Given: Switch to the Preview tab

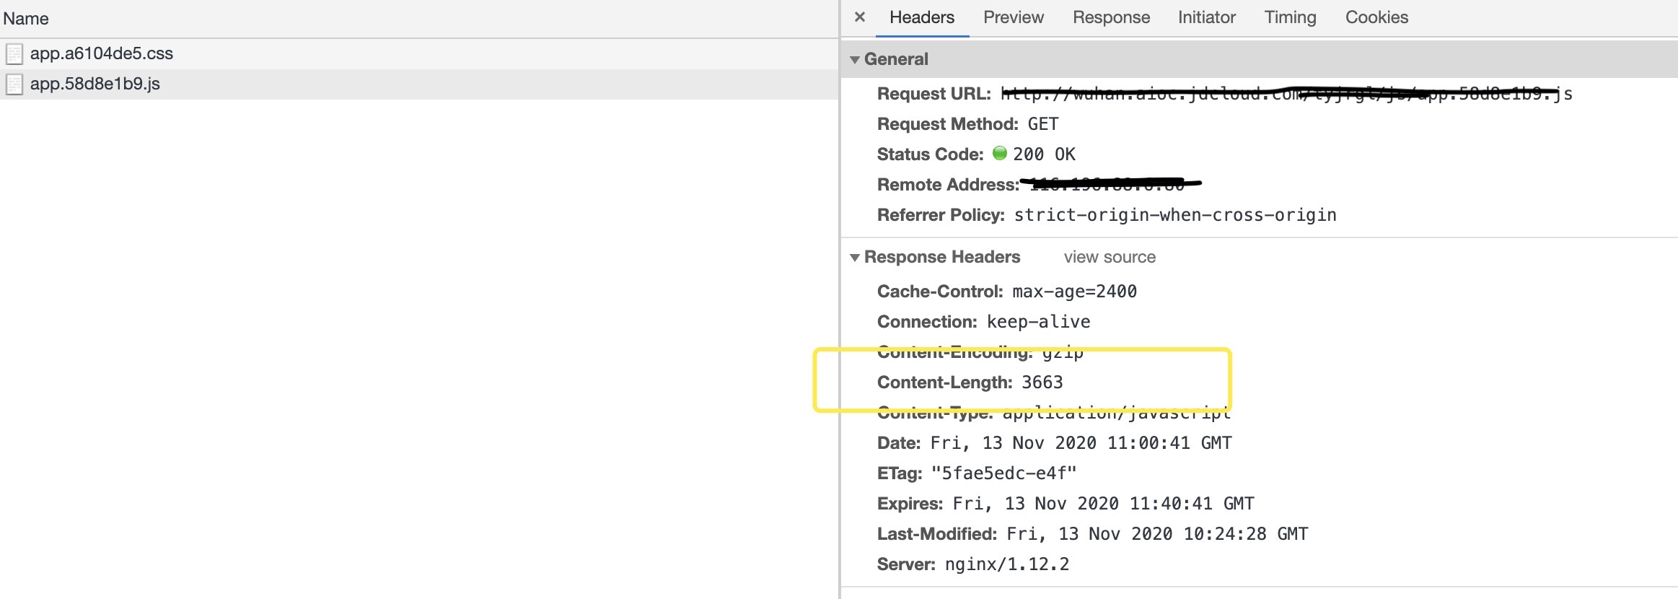Looking at the screenshot, I should point(1014,17).
